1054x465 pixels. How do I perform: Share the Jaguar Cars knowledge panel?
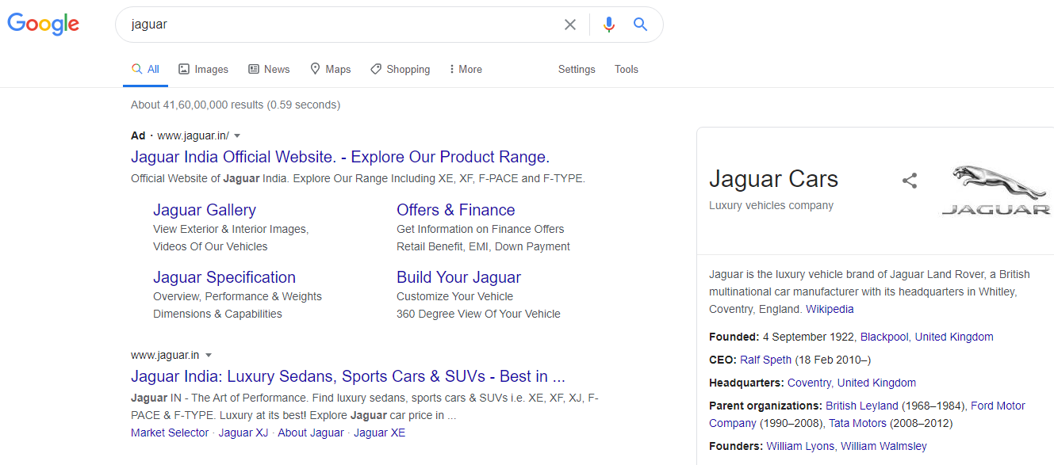pos(910,181)
